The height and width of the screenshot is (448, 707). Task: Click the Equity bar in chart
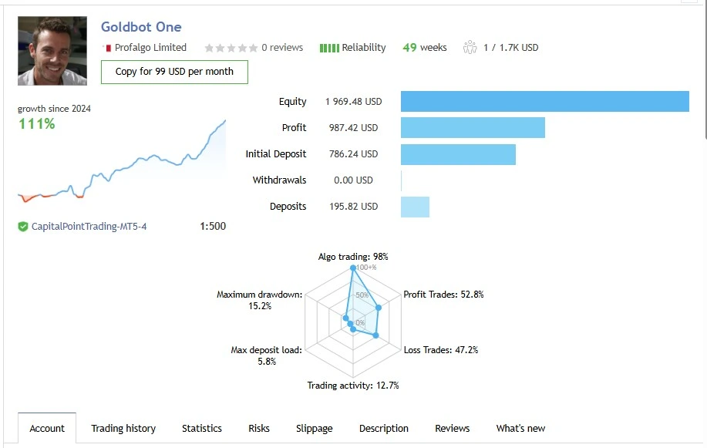[x=544, y=102]
